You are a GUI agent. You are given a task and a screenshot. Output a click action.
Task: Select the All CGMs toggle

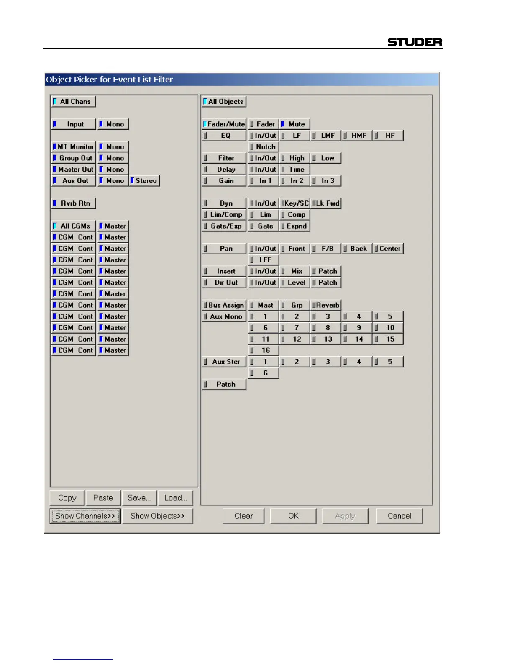click(74, 226)
